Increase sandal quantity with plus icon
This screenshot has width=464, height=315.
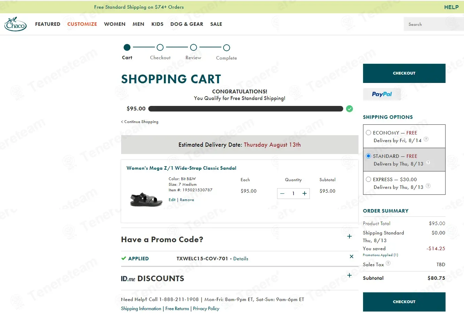tap(305, 193)
